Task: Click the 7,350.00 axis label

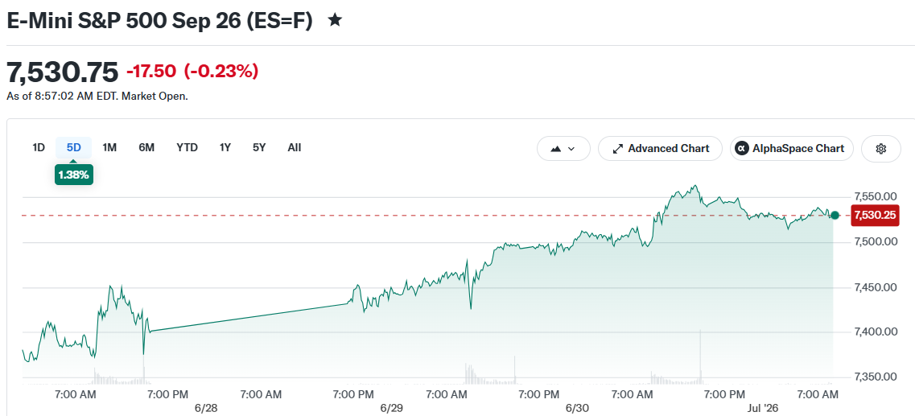Action: (x=876, y=377)
